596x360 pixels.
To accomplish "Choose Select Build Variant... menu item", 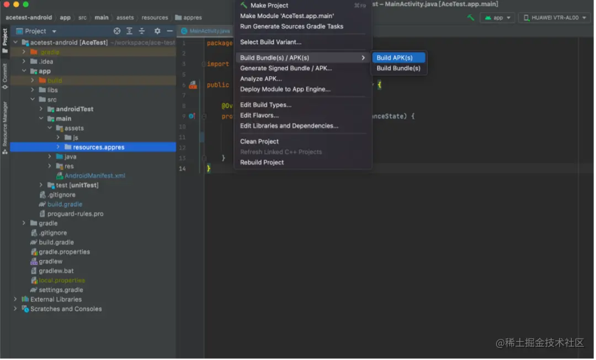I will click(304, 42).
